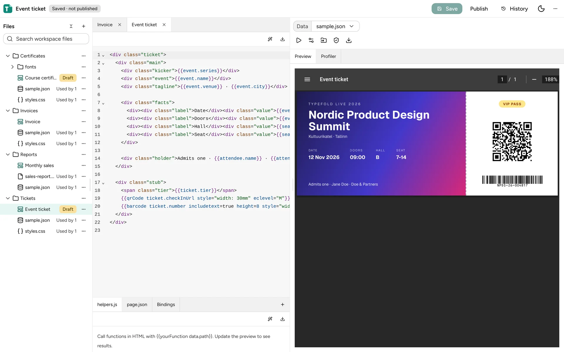Open the sample.json data dropdown
This screenshot has height=352, width=564.
pyautogui.click(x=335, y=26)
